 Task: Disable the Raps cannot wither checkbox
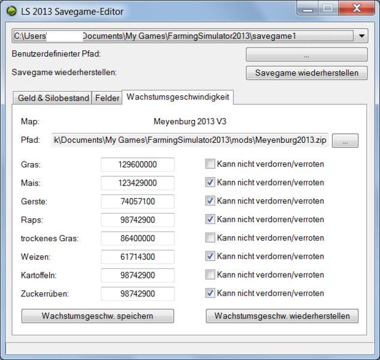(x=210, y=220)
